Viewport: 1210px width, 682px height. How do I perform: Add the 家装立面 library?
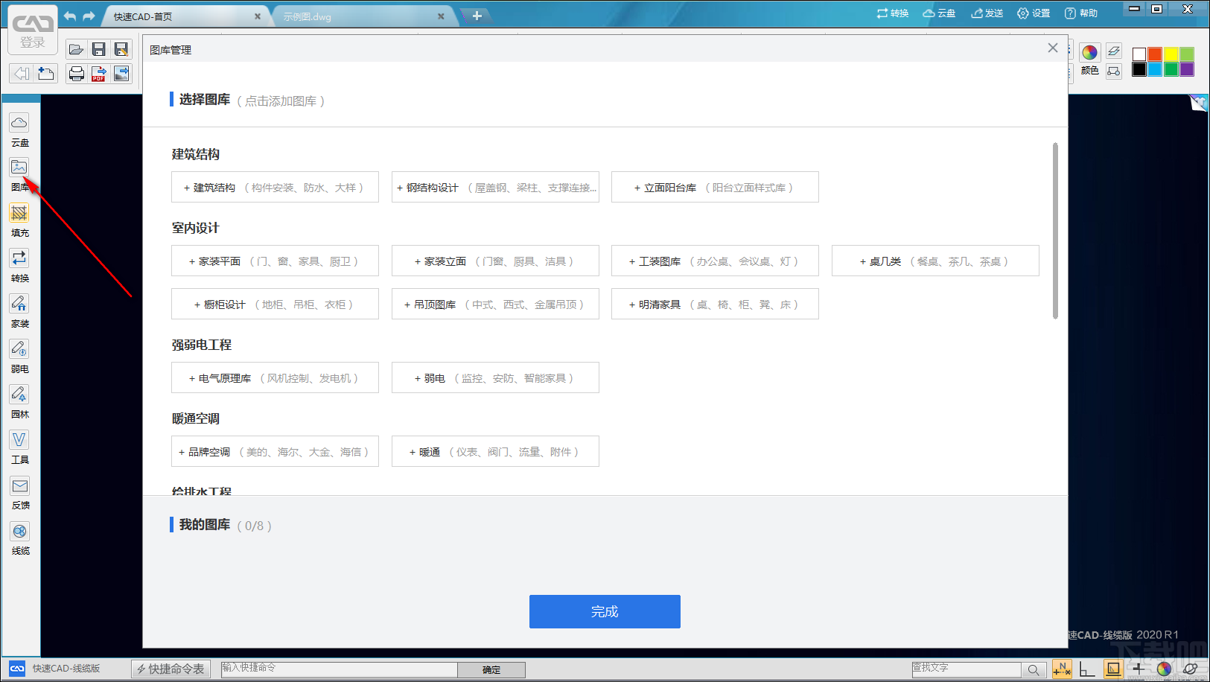(x=495, y=261)
